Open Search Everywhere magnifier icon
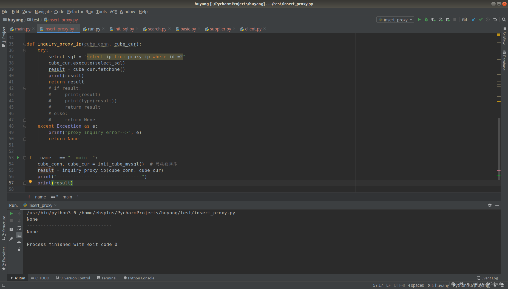This screenshot has width=508, height=289. coord(504,19)
